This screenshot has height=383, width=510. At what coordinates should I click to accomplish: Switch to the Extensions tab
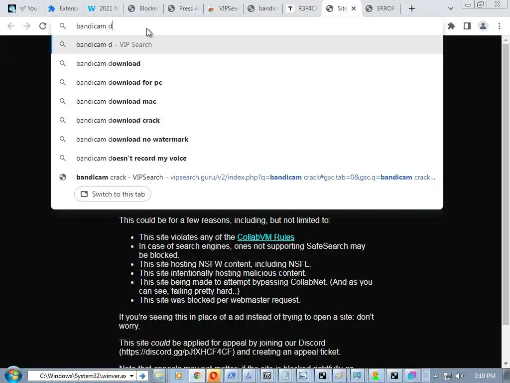click(63, 8)
